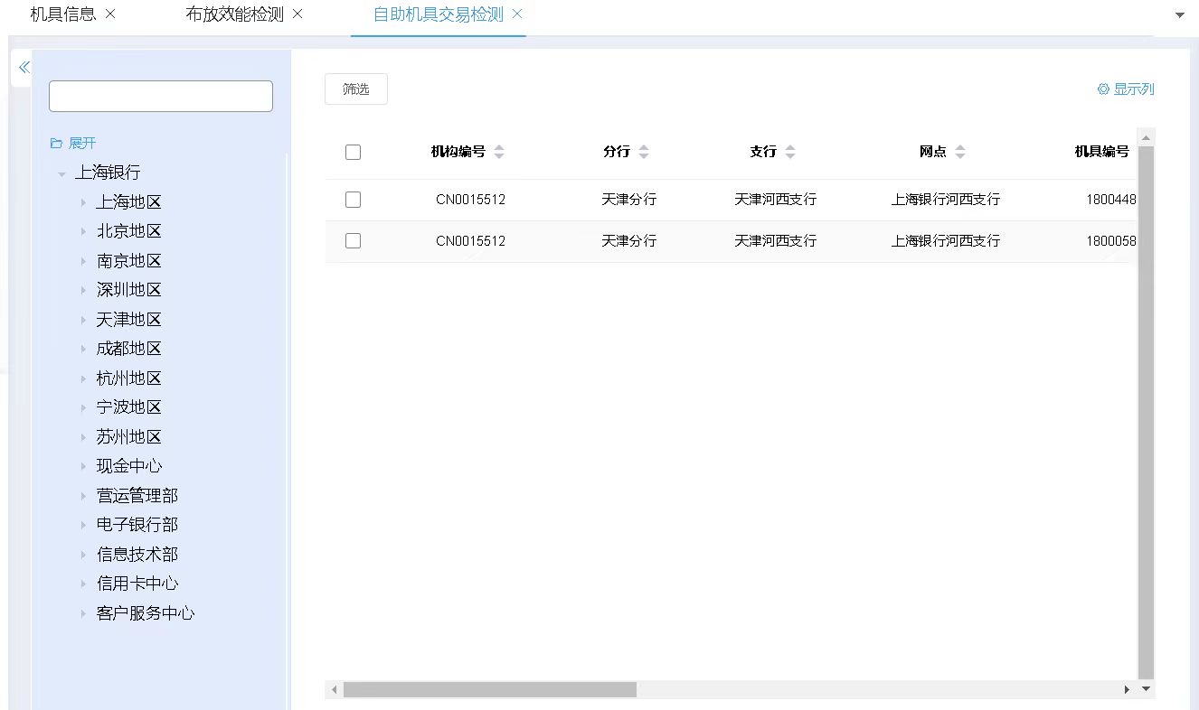Select 营运管理部 in the tree
The height and width of the screenshot is (710, 1199).
click(x=137, y=496)
